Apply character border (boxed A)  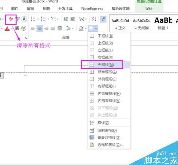(x=24, y=19)
